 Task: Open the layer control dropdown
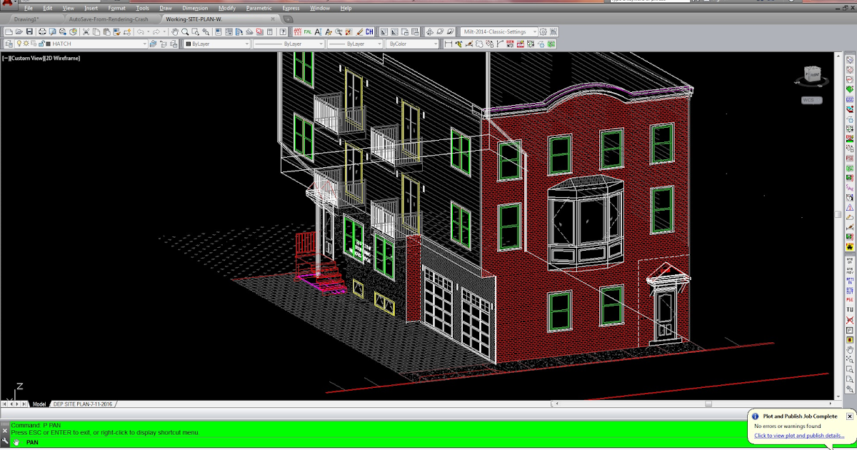145,43
